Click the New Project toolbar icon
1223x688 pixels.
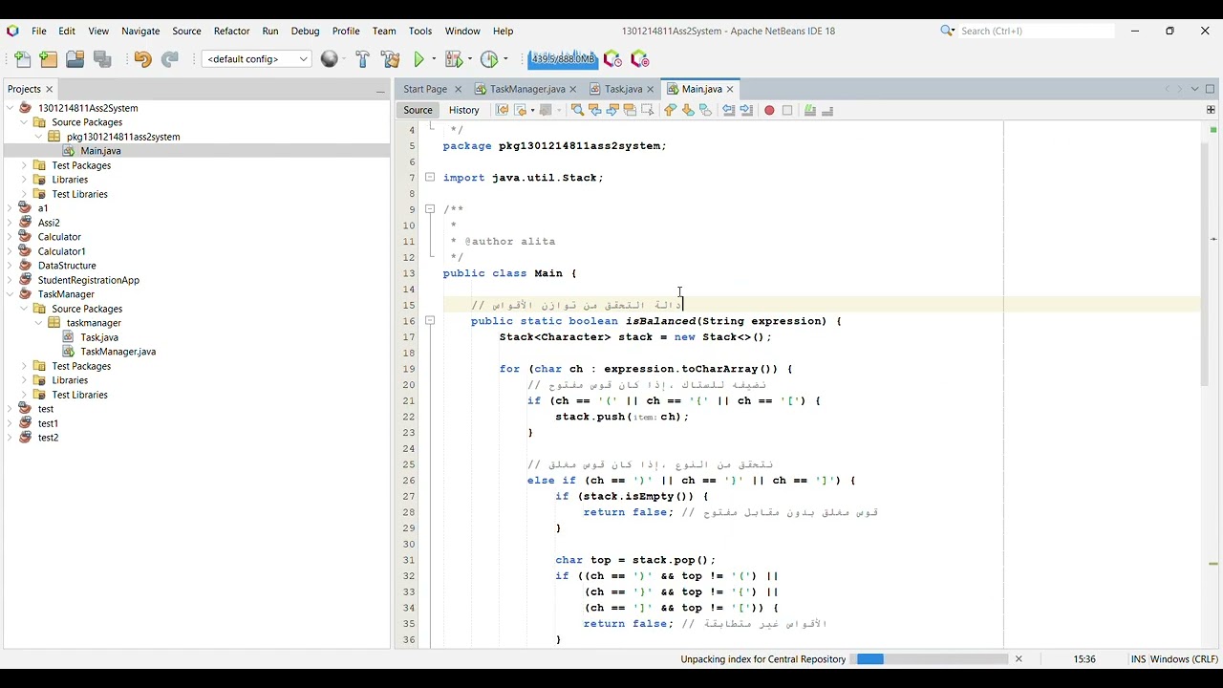pos(49,59)
